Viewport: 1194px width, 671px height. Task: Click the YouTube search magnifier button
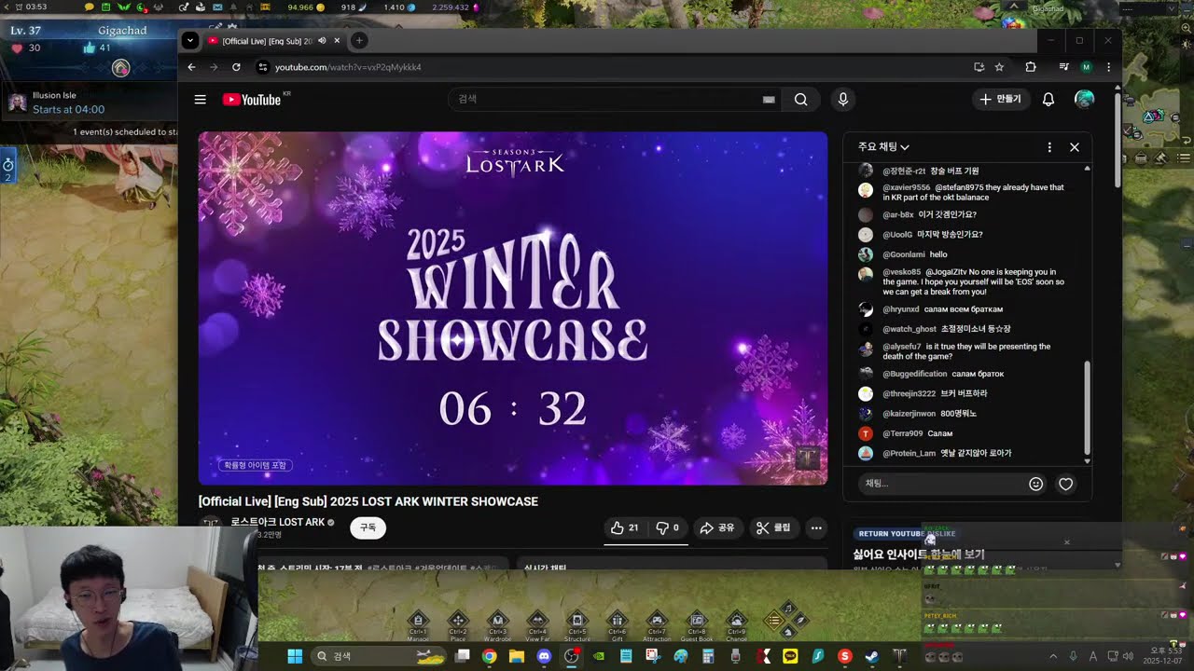[800, 100]
